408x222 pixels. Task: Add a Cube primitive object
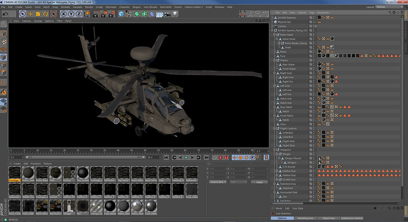[121, 14]
